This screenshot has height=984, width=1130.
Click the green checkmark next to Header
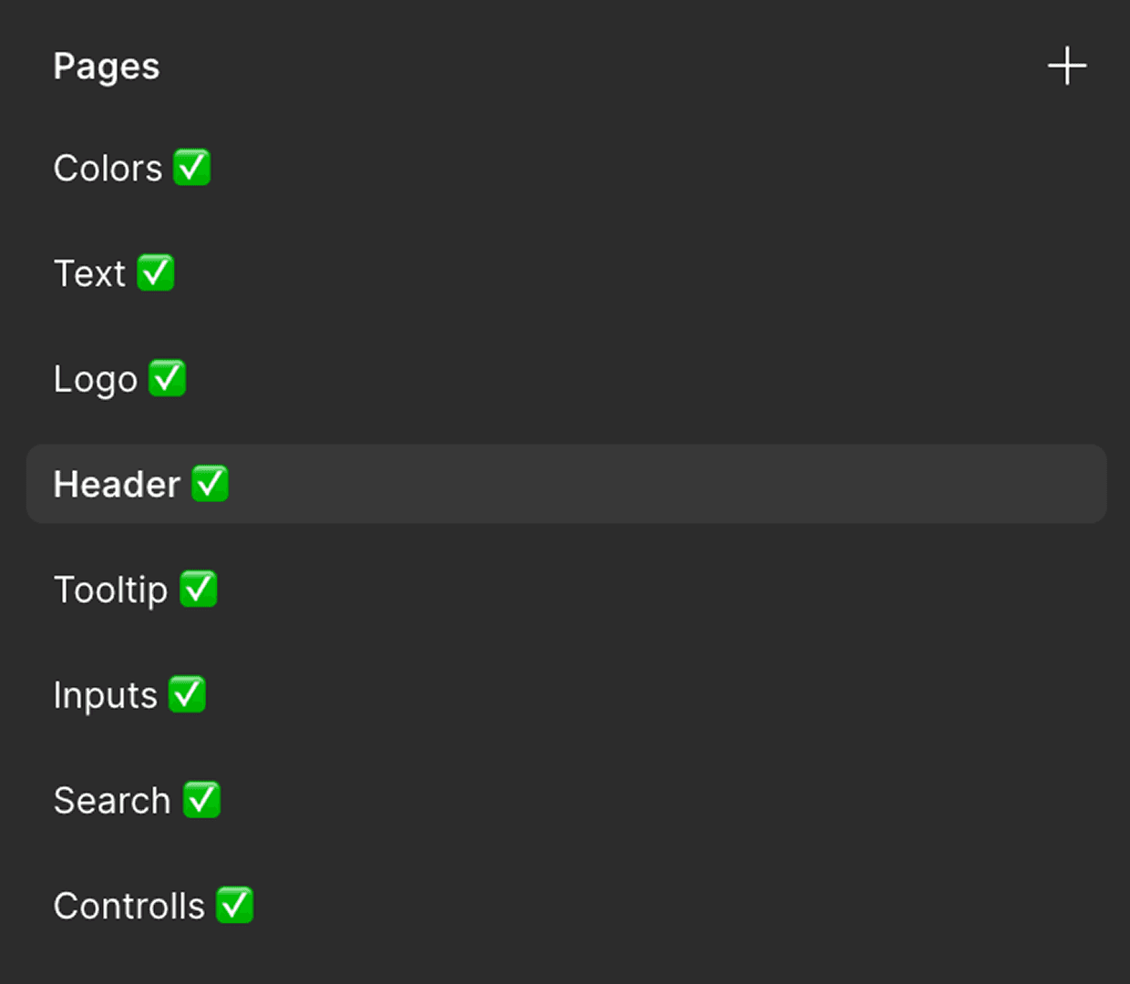point(210,484)
